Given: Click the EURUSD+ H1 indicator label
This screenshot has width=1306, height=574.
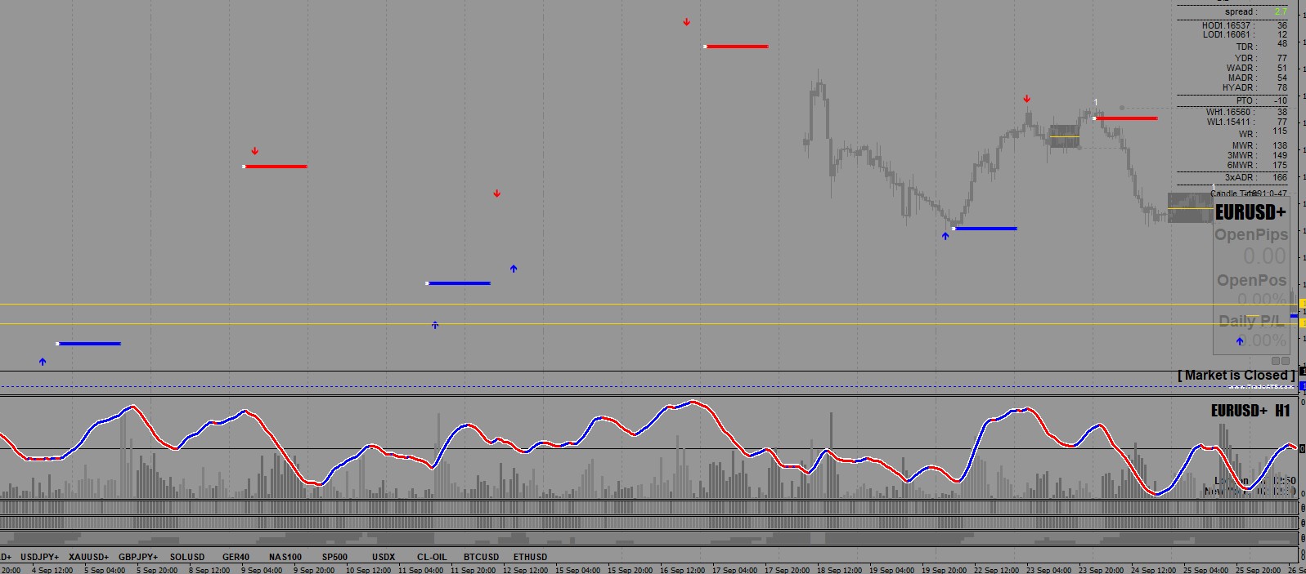Looking at the screenshot, I should [1250, 411].
